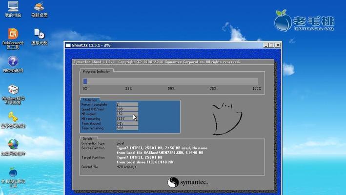Click the Progress Indicator group label
The width and height of the screenshot is (346, 195).
96,71
